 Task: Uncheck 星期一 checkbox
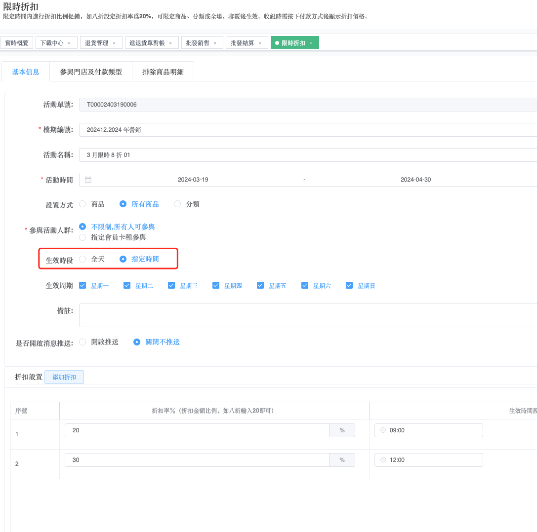pyautogui.click(x=83, y=285)
